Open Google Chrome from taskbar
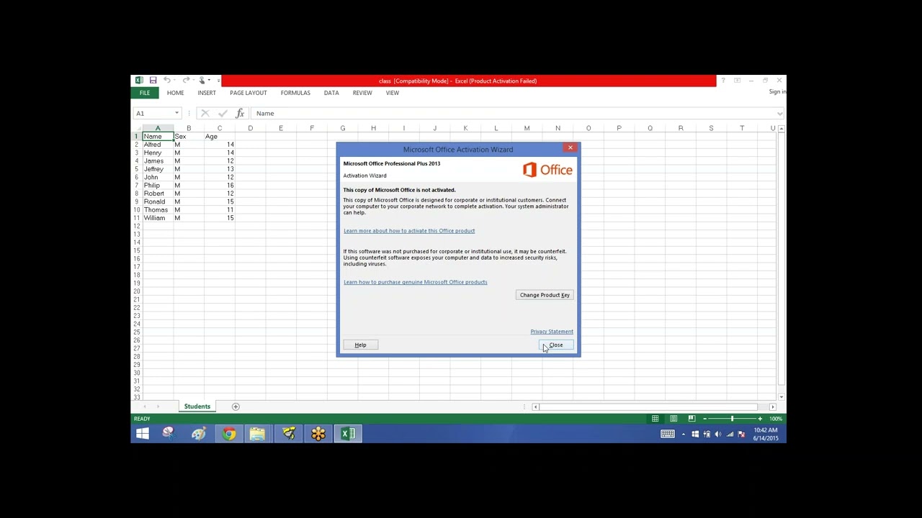The width and height of the screenshot is (922, 518). (x=229, y=434)
